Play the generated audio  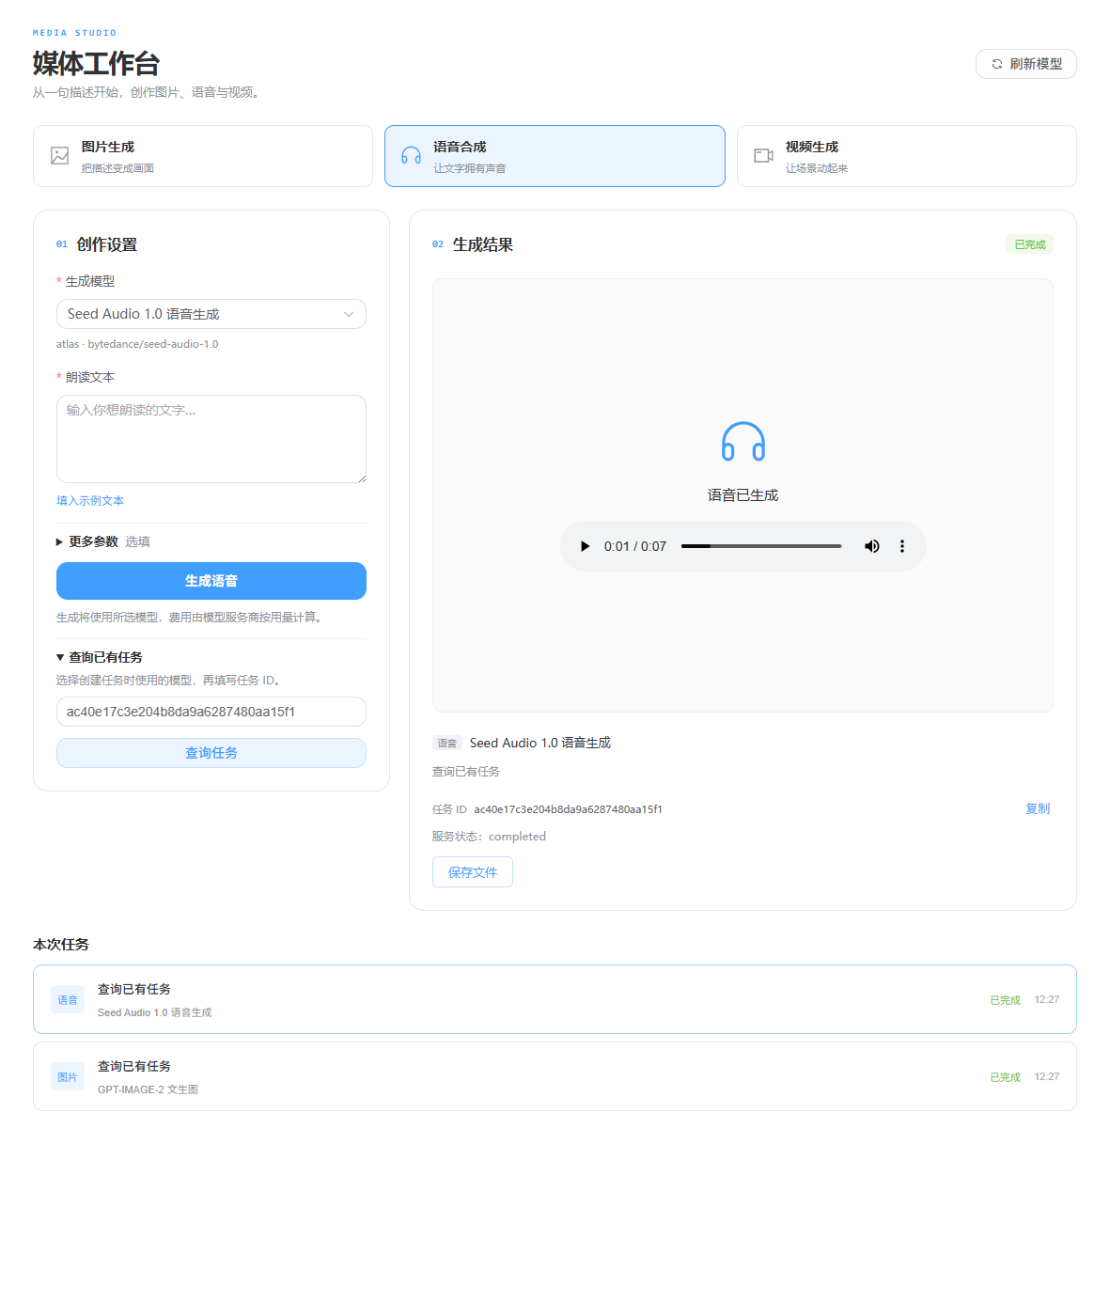coord(585,546)
